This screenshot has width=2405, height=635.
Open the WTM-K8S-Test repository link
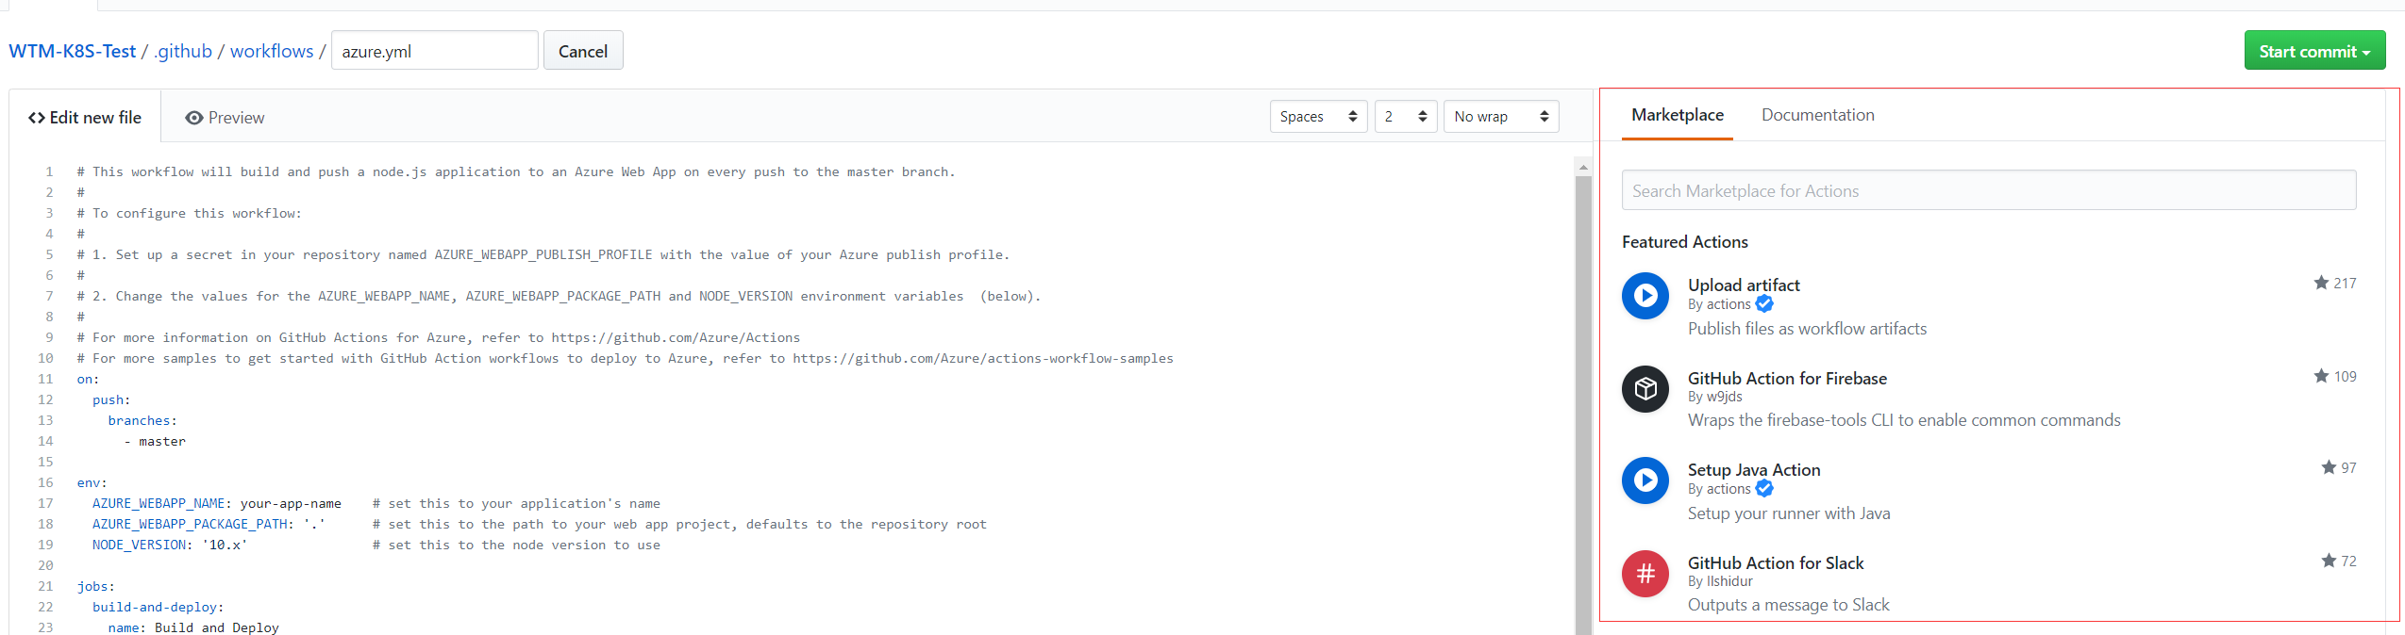point(73,51)
